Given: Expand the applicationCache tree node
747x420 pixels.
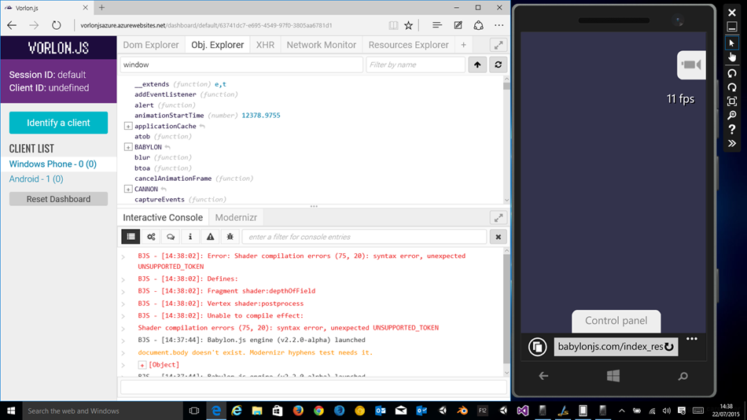Looking at the screenshot, I should (128, 126).
